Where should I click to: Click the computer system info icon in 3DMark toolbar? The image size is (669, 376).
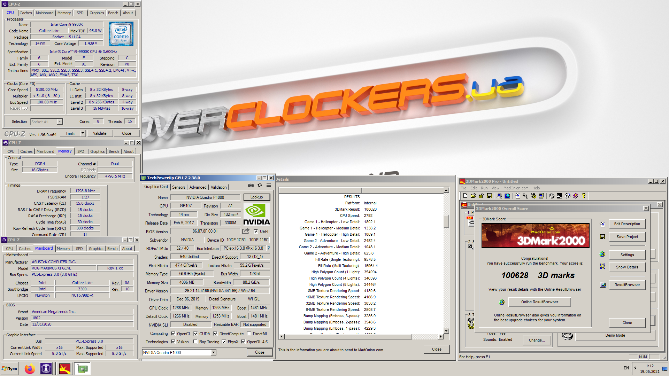pyautogui.click(x=499, y=196)
